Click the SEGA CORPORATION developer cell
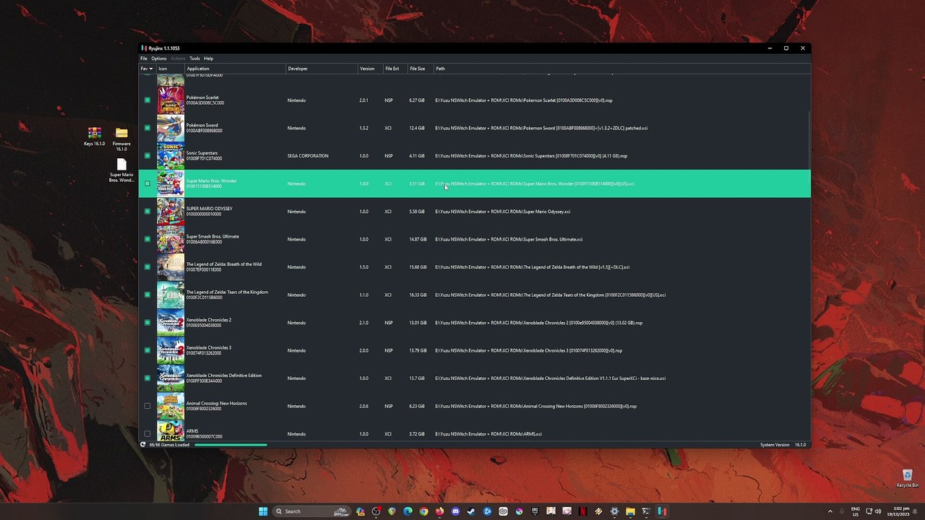 (x=308, y=156)
